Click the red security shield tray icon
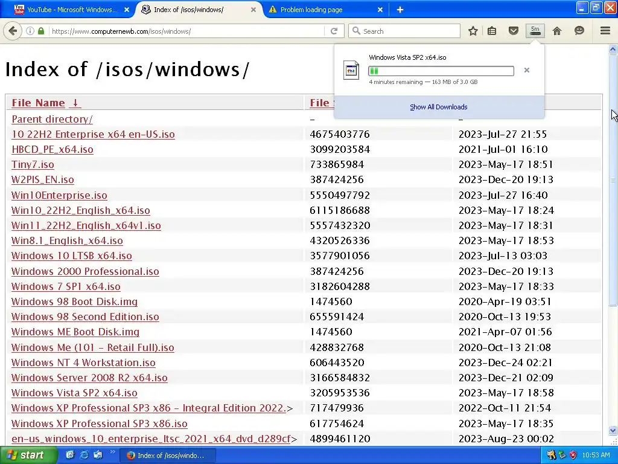 pyautogui.click(x=573, y=455)
